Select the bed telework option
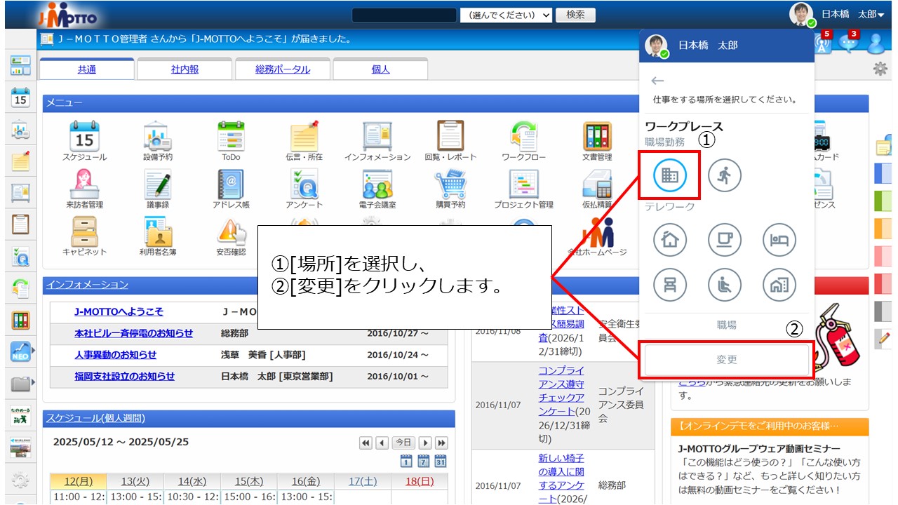Image resolution: width=898 pixels, height=505 pixels. [779, 240]
